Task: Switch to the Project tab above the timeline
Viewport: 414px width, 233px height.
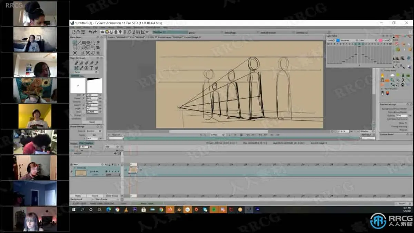Action: pos(74,144)
